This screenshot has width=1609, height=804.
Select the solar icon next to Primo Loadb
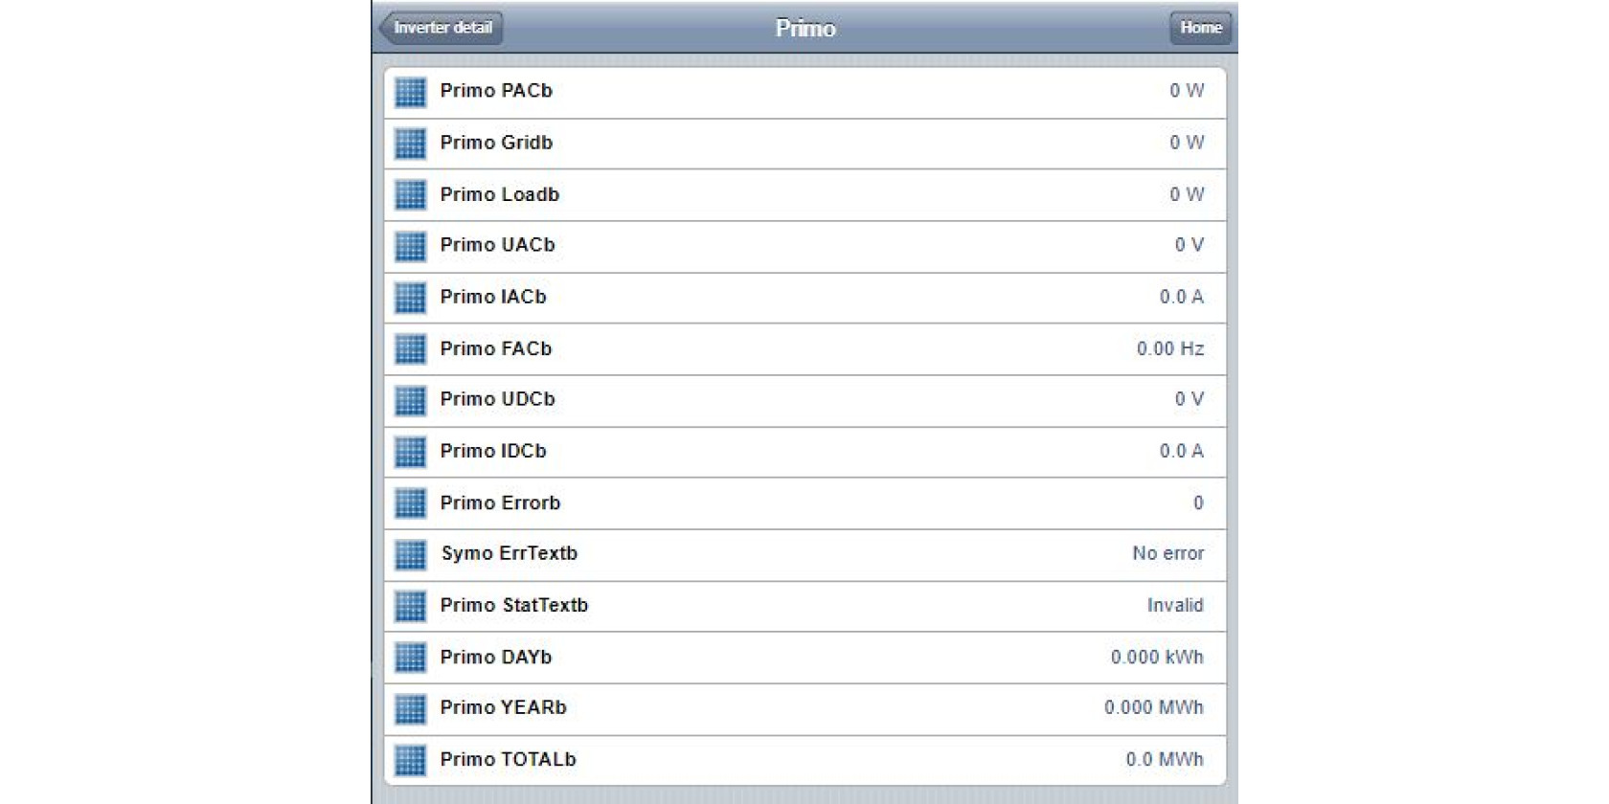(x=410, y=195)
